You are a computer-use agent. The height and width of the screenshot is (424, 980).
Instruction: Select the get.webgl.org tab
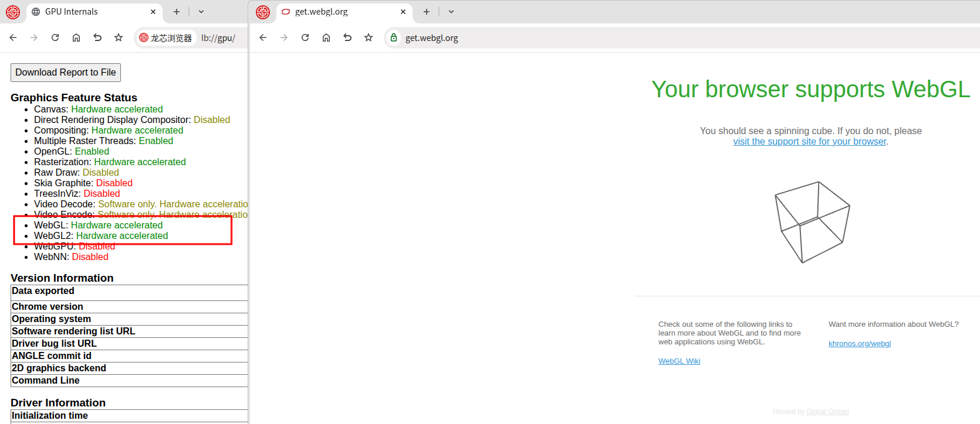click(x=334, y=12)
